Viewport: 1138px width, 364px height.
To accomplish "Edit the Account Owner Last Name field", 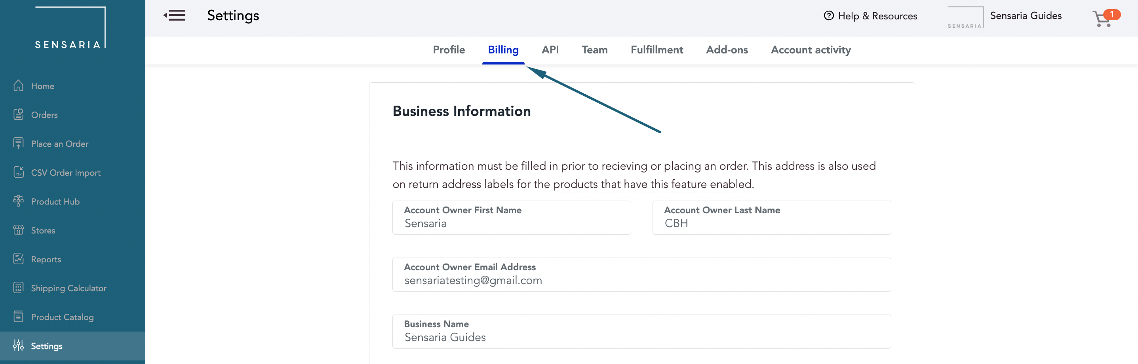I will 772,218.
